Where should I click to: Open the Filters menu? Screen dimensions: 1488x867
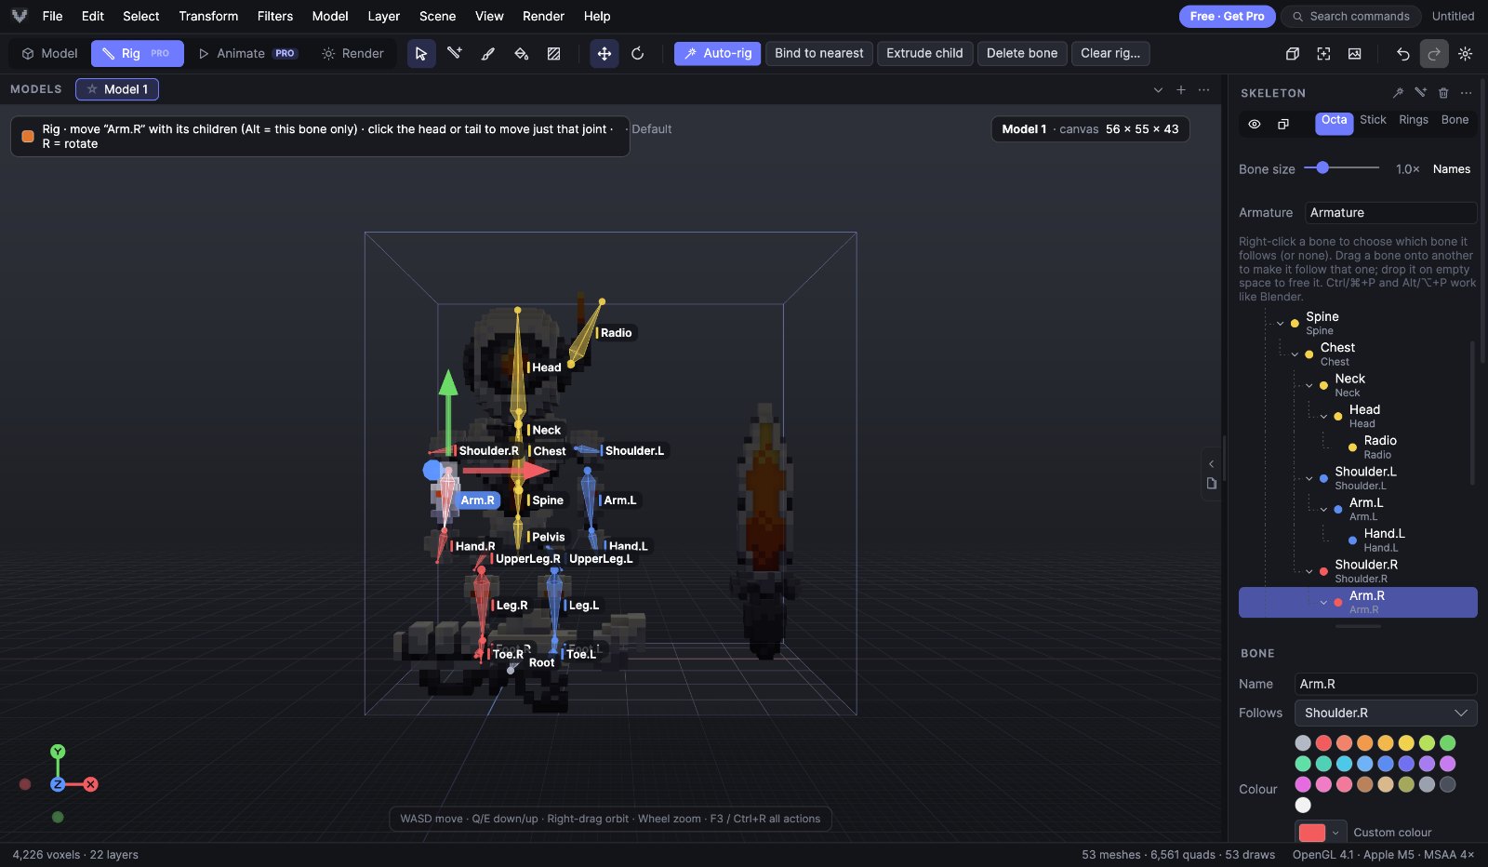point(274,16)
